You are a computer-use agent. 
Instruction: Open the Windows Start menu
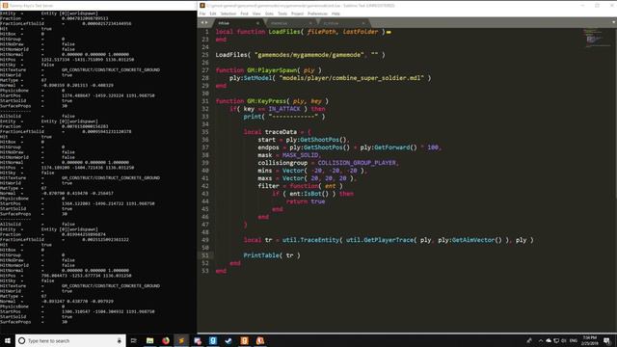pos(8,340)
